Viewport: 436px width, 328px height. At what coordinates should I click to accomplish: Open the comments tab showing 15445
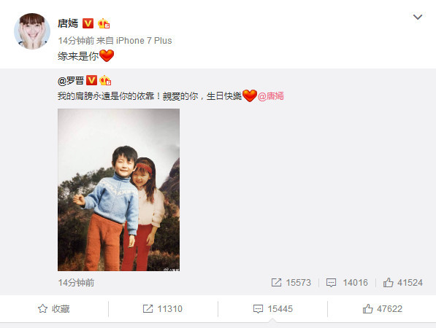(273, 308)
